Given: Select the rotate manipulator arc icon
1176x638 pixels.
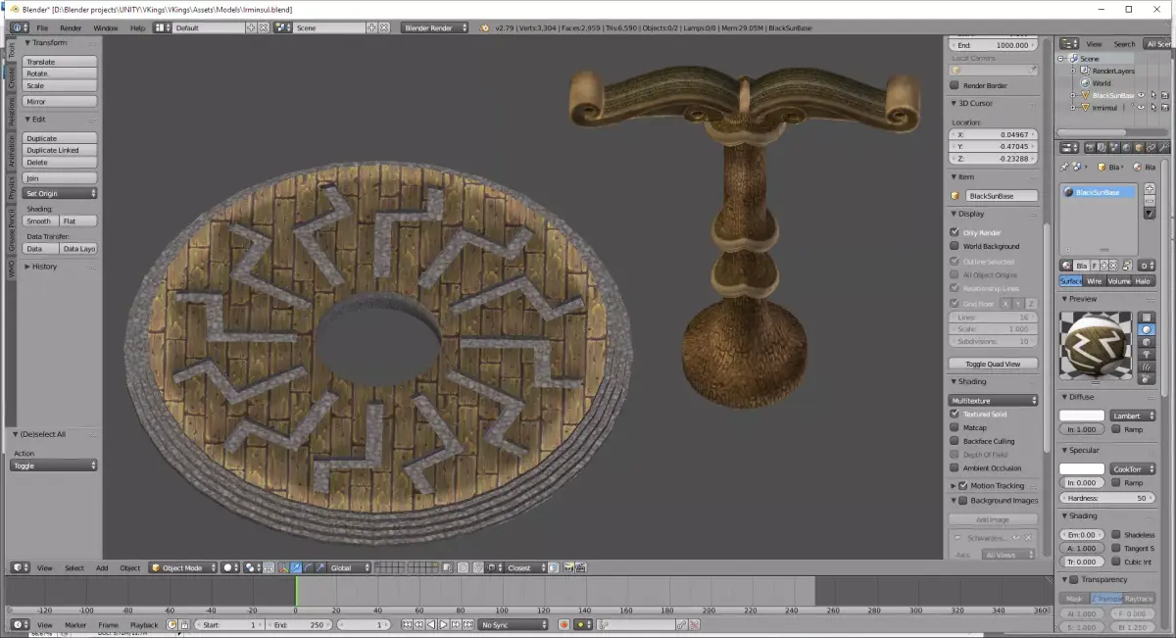Looking at the screenshot, I should tap(309, 567).
